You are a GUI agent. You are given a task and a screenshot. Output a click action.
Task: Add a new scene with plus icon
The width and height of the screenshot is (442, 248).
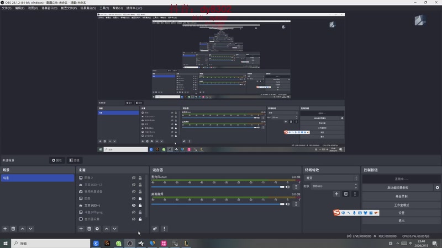(x=5, y=229)
